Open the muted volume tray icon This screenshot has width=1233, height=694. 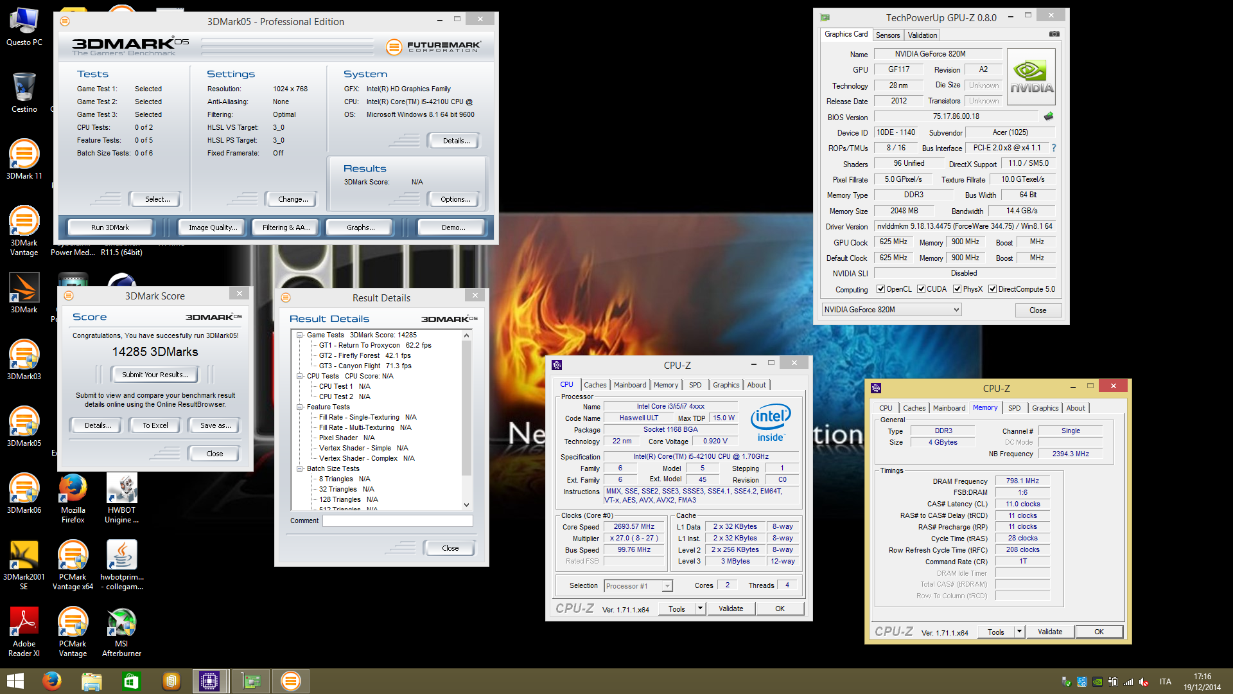tap(1144, 682)
